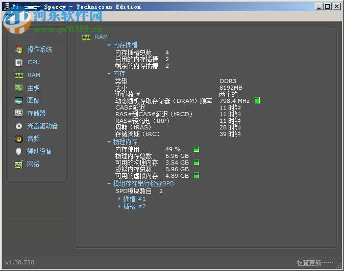Click green graph icon next to 49 %
Viewport: 344px width, 271px height.
(x=196, y=149)
